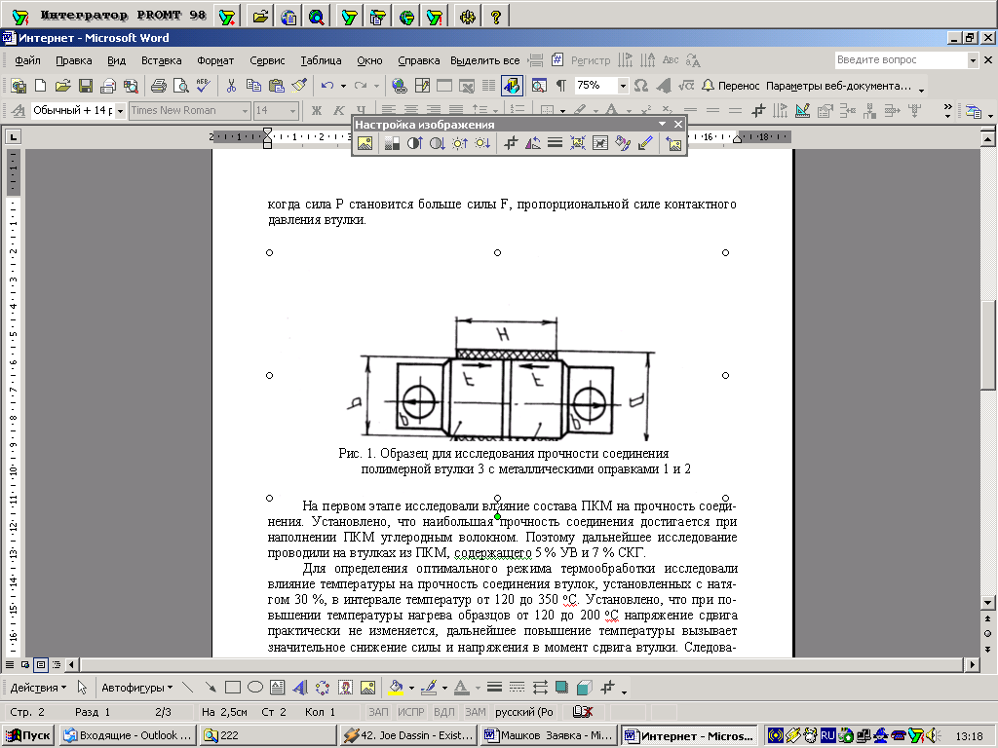Open the Сервис menu

click(x=267, y=60)
